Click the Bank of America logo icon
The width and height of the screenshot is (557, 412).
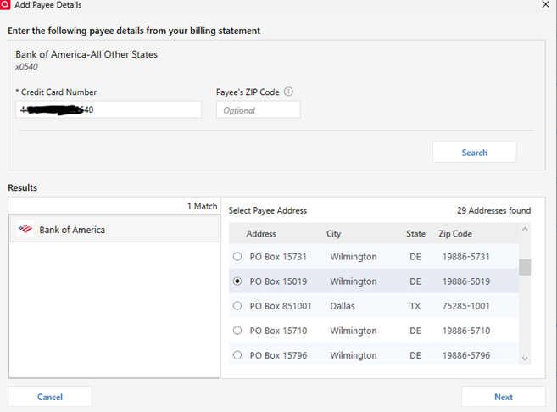25,230
